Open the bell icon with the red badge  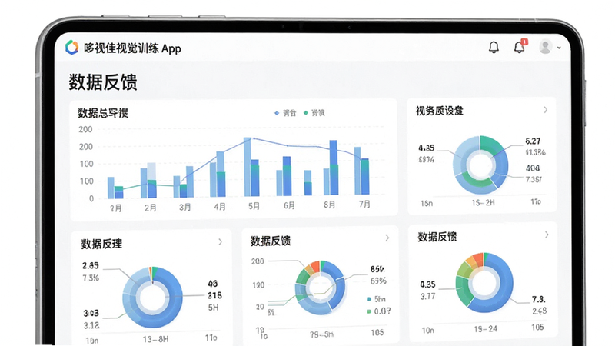pos(520,47)
